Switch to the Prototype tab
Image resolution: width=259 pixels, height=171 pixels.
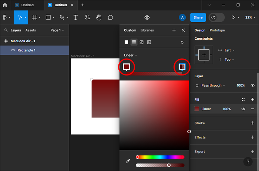tap(217, 30)
